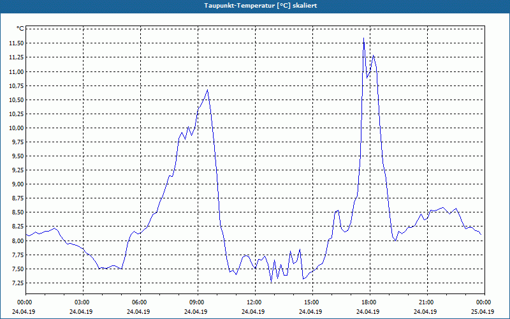Pick the '8,25' y-axis value
This screenshot has width=510, height=319.
18,226
